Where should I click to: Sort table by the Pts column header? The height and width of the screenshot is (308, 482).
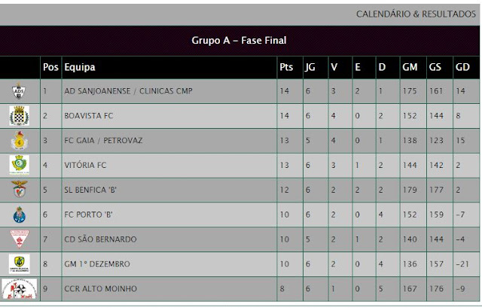pos(286,67)
